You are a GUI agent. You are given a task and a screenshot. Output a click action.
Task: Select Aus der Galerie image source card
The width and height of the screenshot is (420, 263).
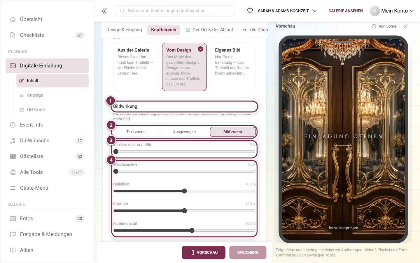[136, 67]
